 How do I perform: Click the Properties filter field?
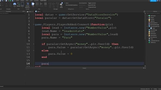pyautogui.click(x=12, y=13)
